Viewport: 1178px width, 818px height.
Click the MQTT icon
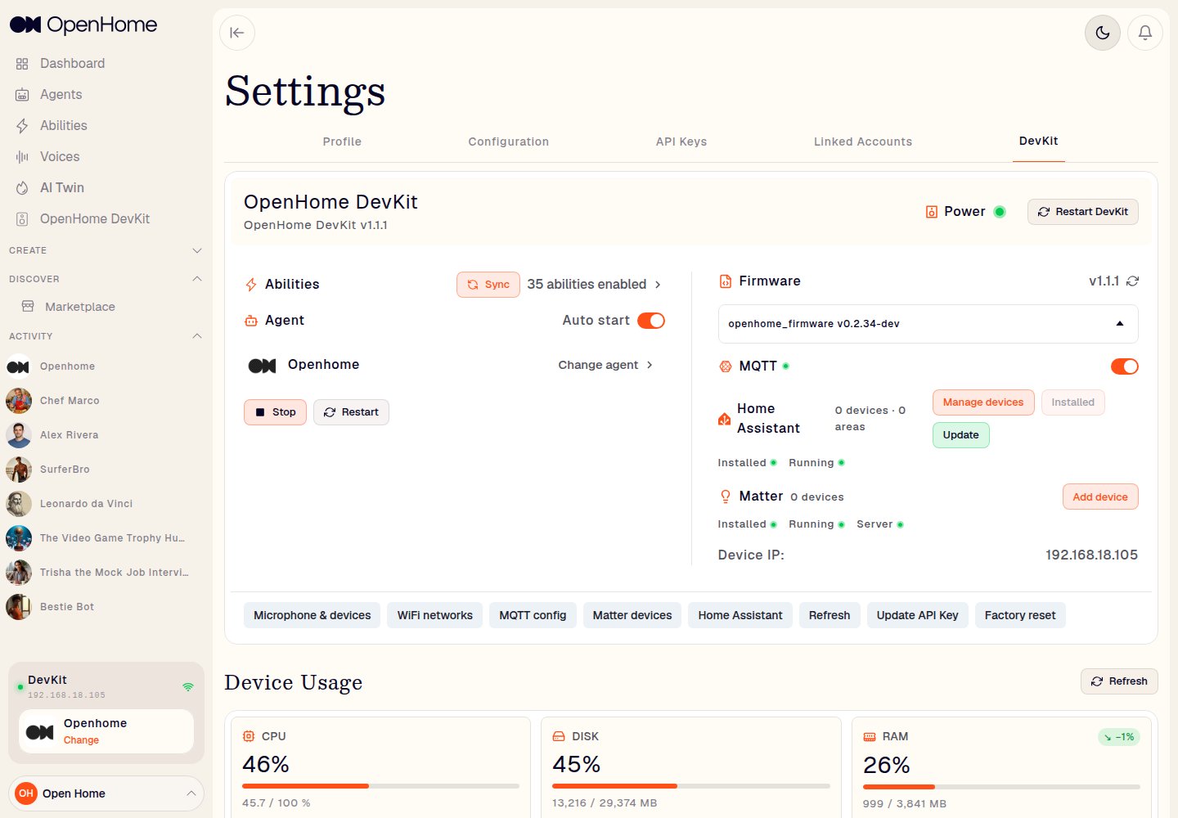coord(725,366)
